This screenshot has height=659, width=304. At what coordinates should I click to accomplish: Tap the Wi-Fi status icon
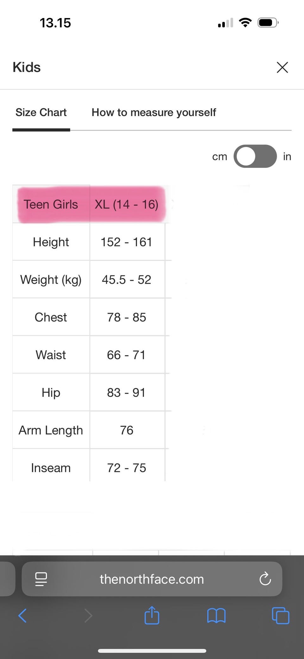coord(245,22)
